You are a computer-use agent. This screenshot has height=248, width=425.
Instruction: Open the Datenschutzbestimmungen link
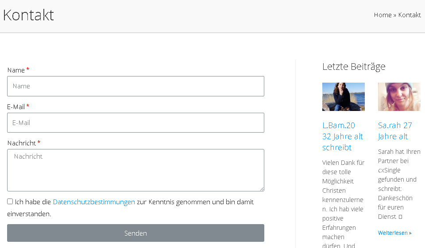(94, 202)
